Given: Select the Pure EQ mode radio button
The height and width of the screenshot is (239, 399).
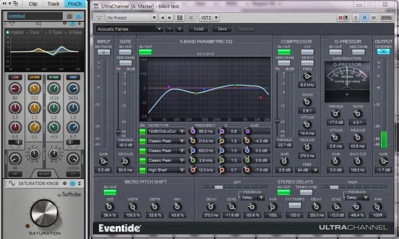Looking at the screenshot, I should click(x=27, y=32).
